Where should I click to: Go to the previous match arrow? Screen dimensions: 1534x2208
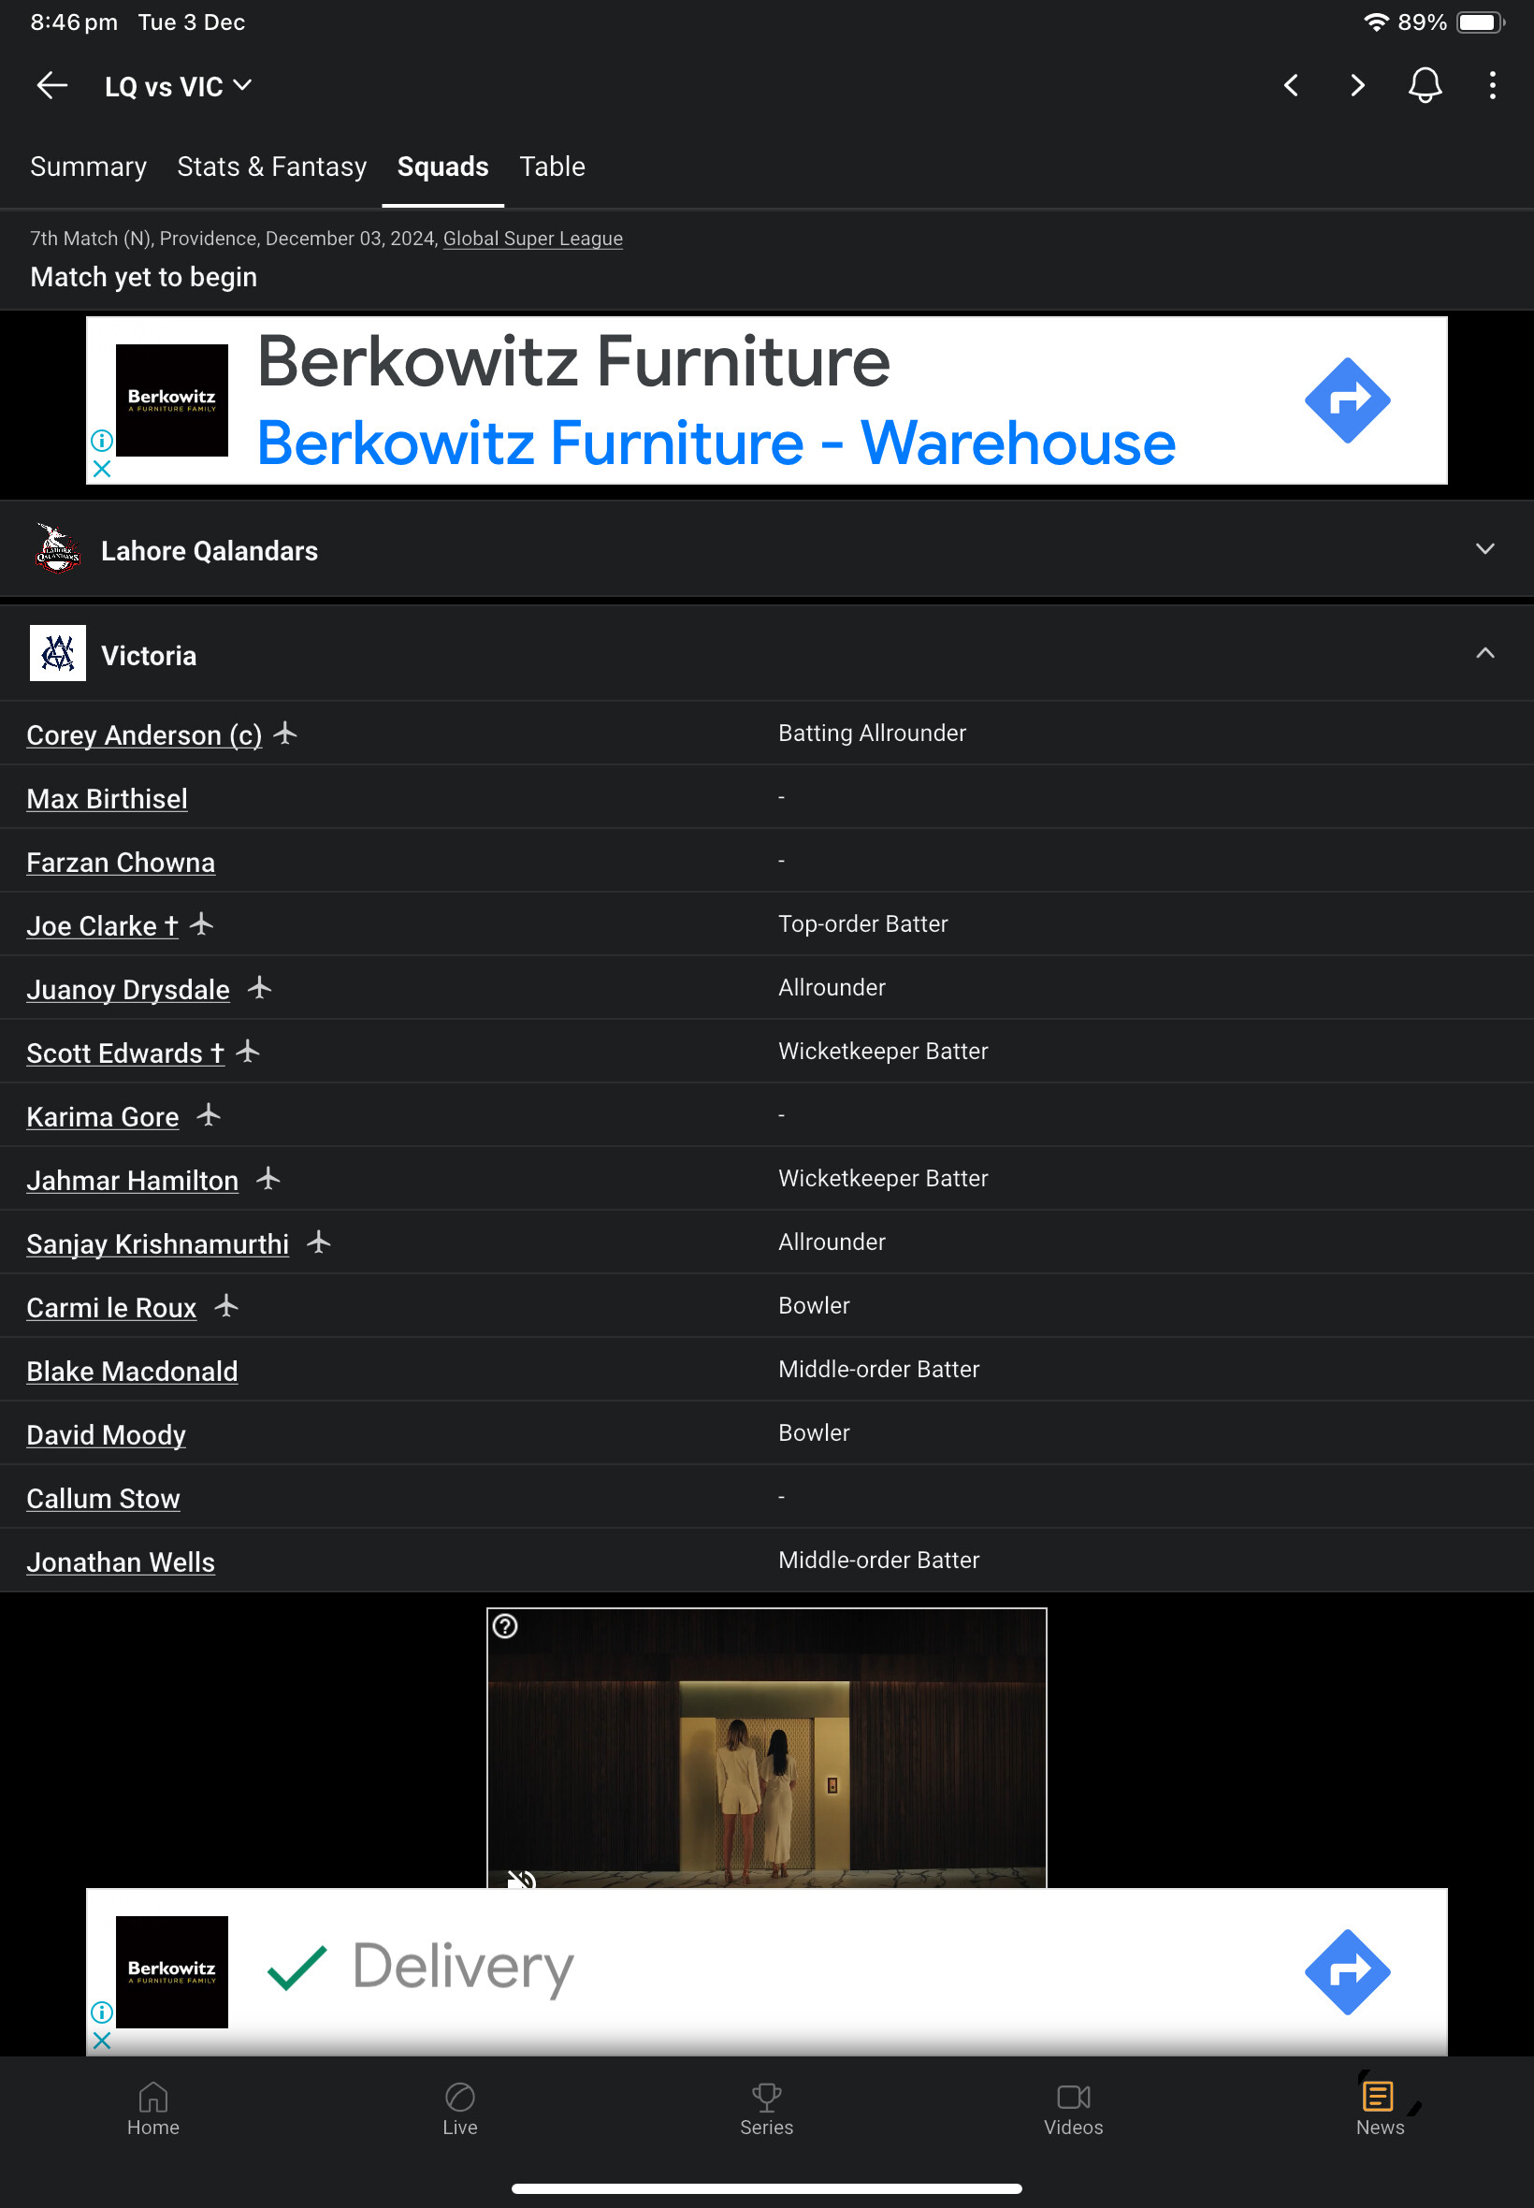pos(1291,85)
